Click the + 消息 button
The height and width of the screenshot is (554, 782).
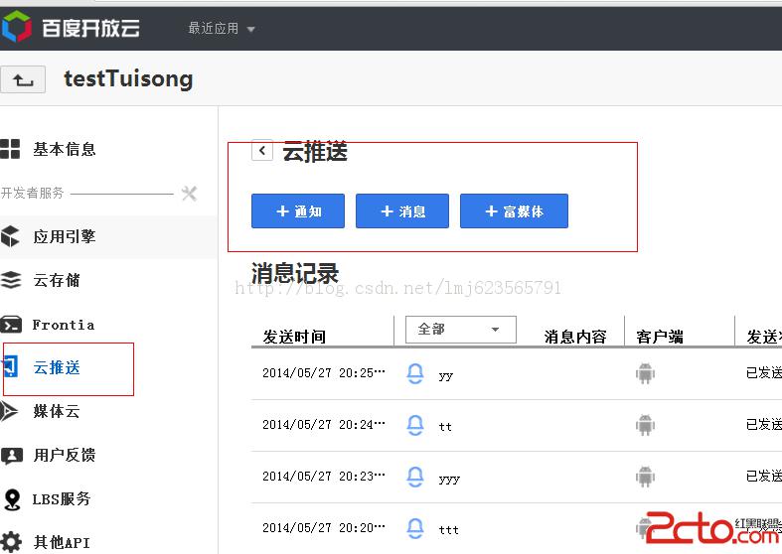[x=402, y=211]
